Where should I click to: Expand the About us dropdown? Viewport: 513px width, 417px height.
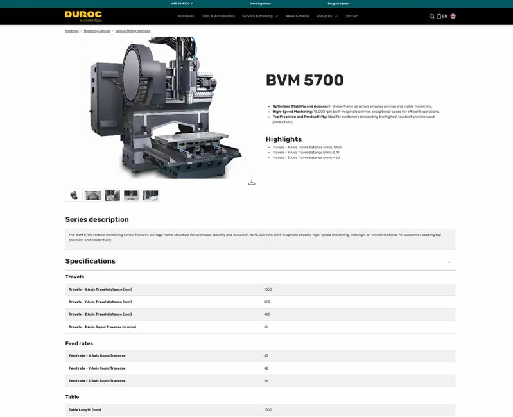[327, 16]
